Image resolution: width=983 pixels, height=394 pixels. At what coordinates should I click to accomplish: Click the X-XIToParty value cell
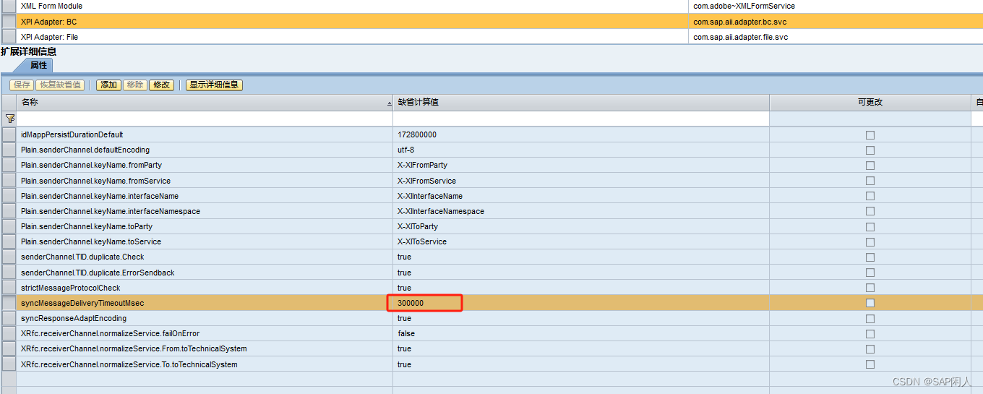click(x=581, y=226)
